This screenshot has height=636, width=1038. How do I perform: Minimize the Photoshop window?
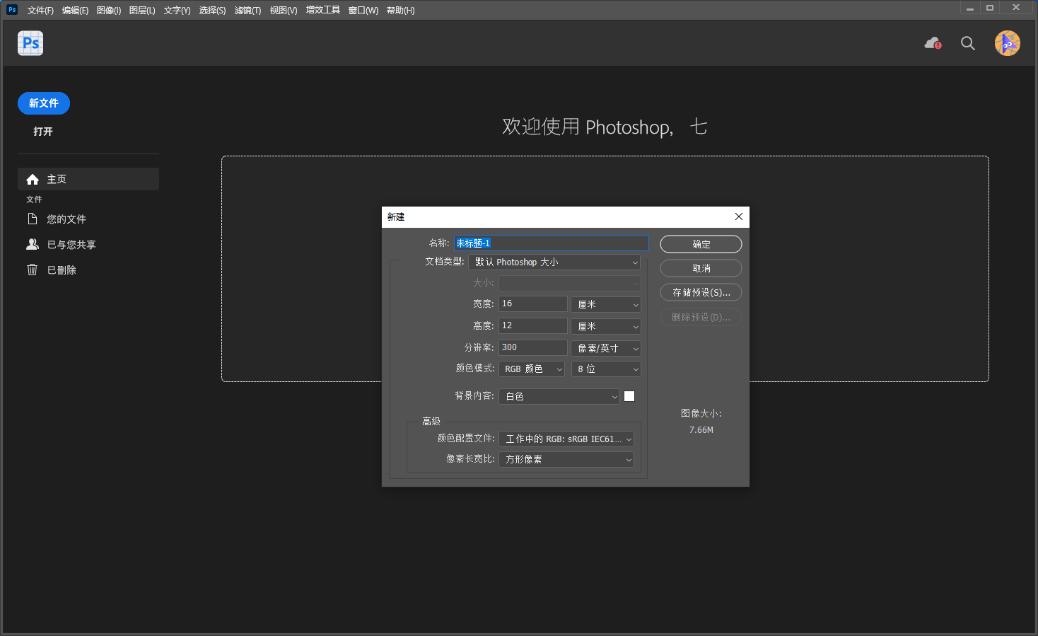coord(970,8)
